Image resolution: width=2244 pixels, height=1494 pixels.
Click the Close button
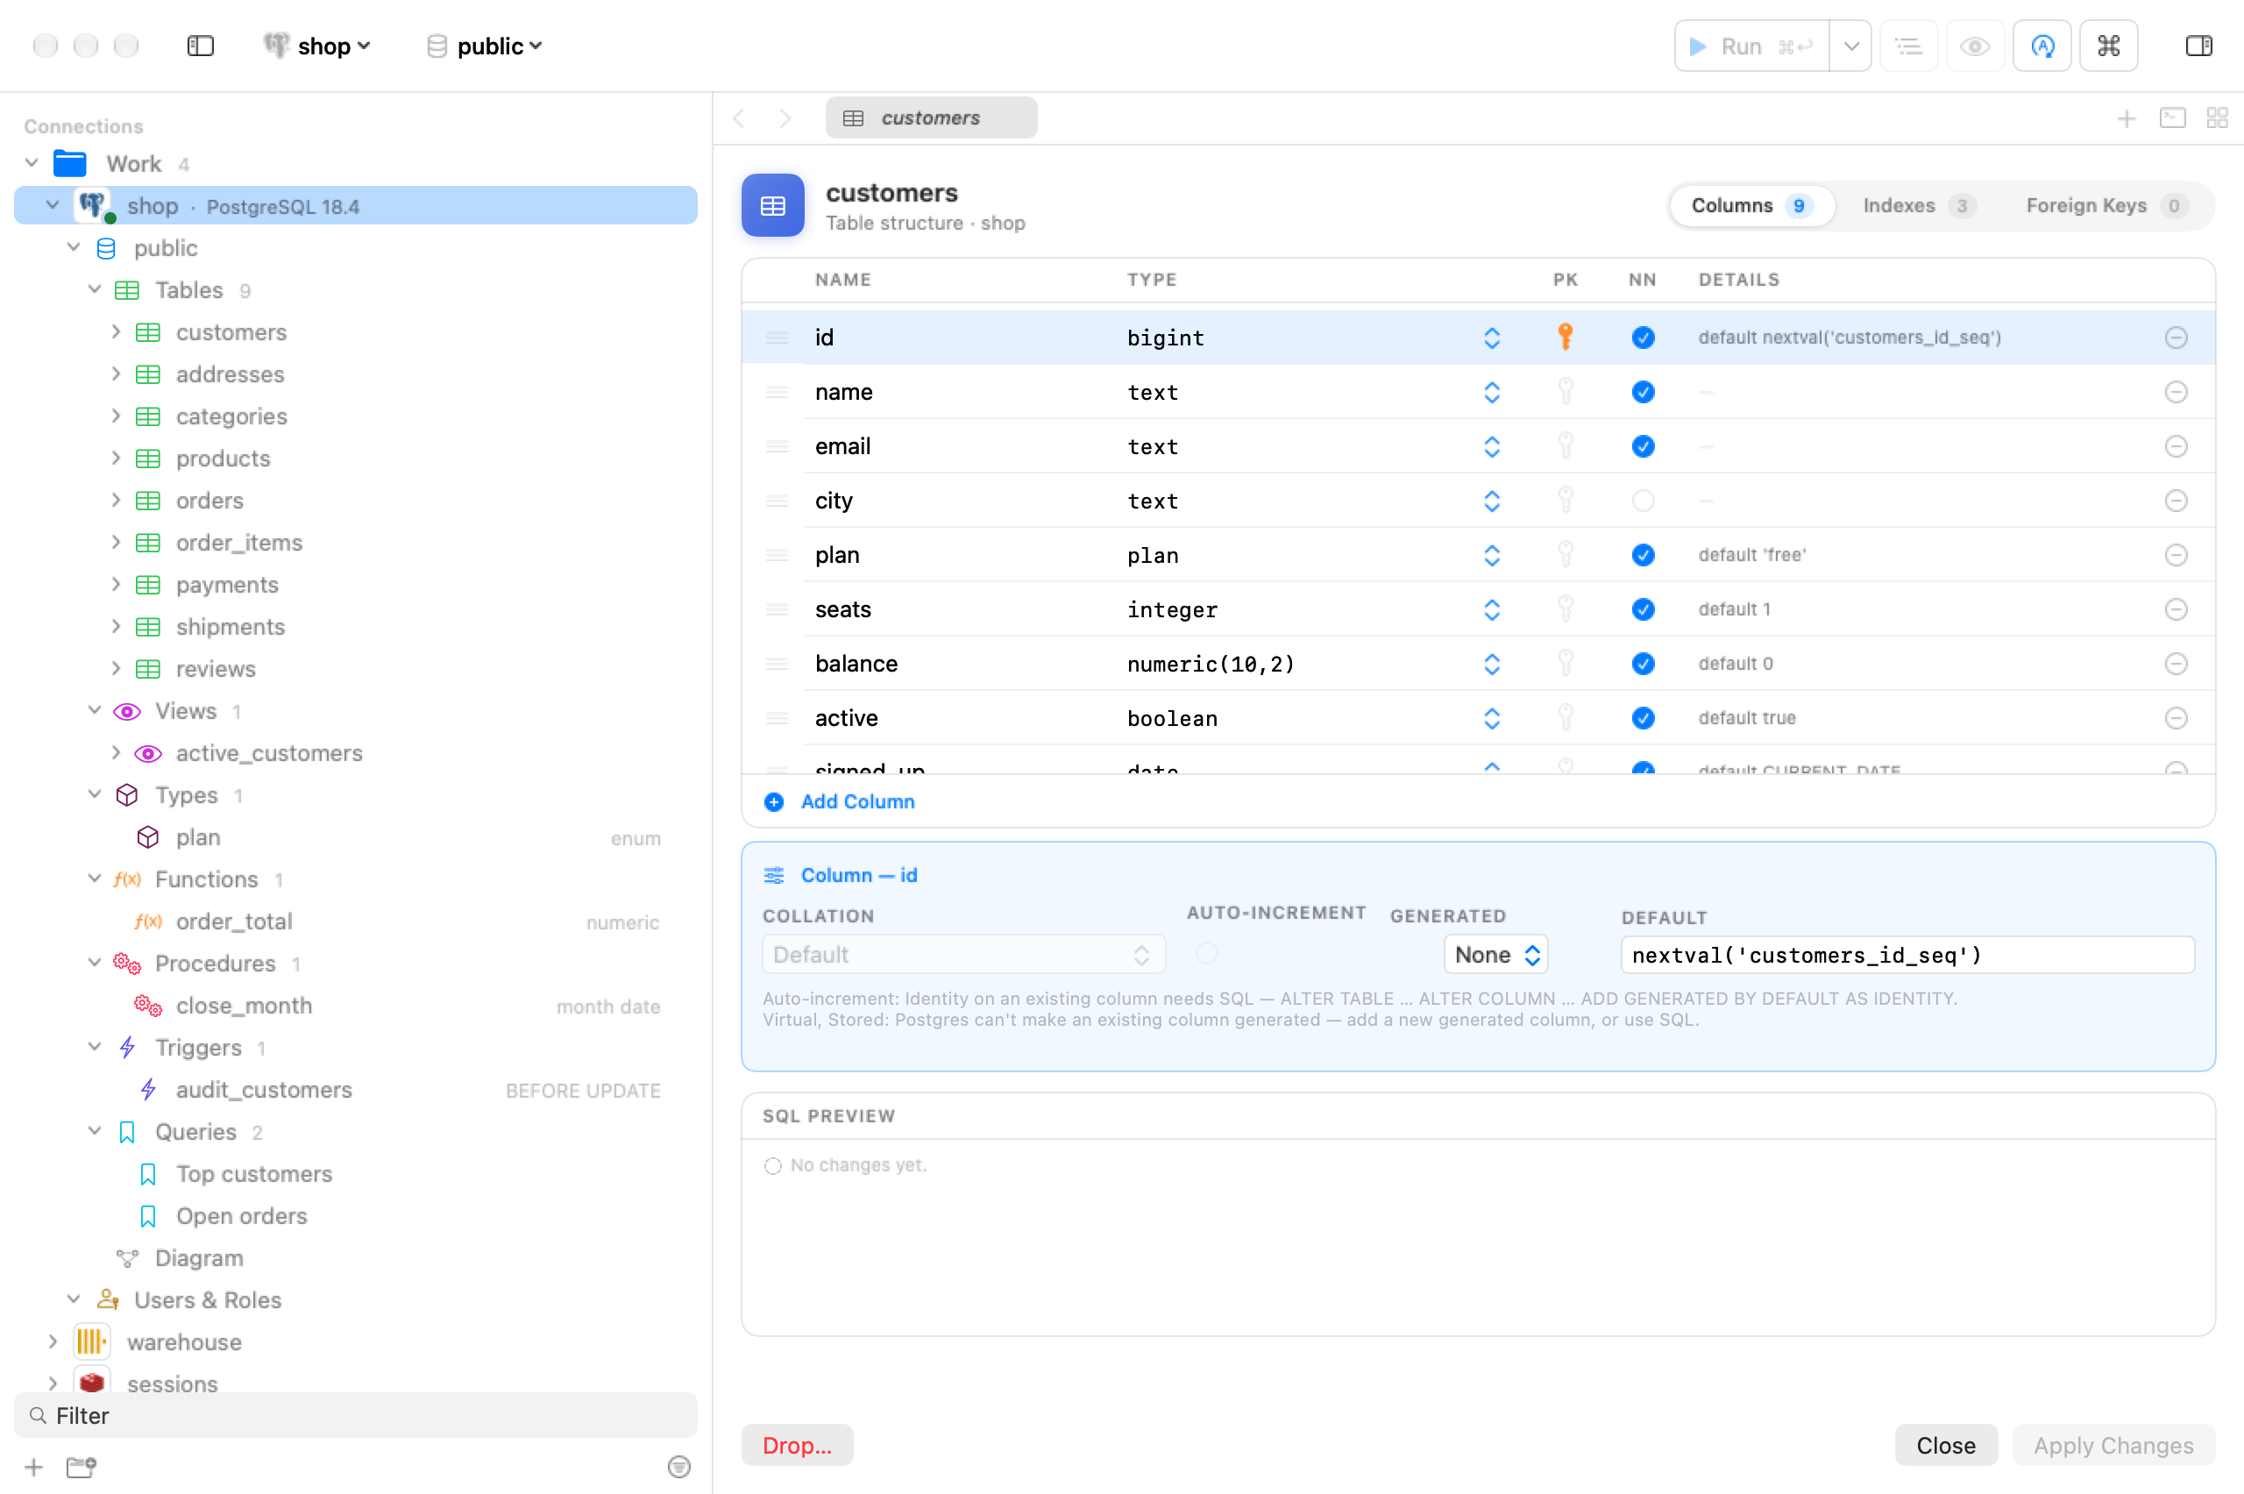1945,1446
